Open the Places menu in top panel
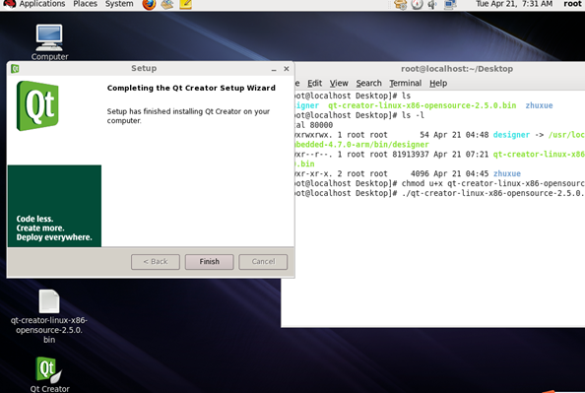This screenshot has width=585, height=393. point(85,4)
